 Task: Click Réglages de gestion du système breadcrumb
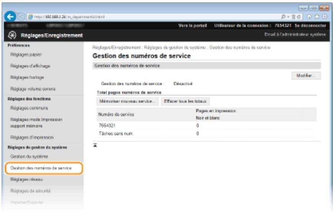(175, 47)
